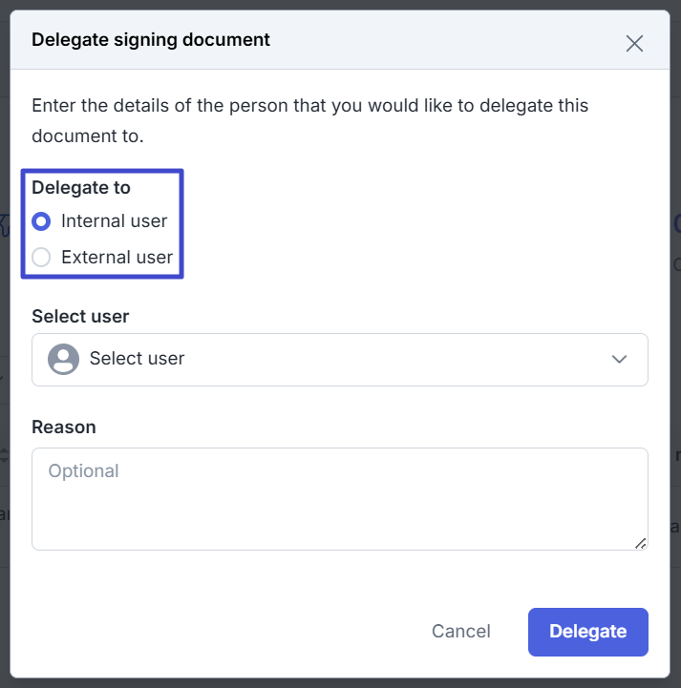Open the Select user dropdown
The image size is (681, 688).
[x=339, y=360]
